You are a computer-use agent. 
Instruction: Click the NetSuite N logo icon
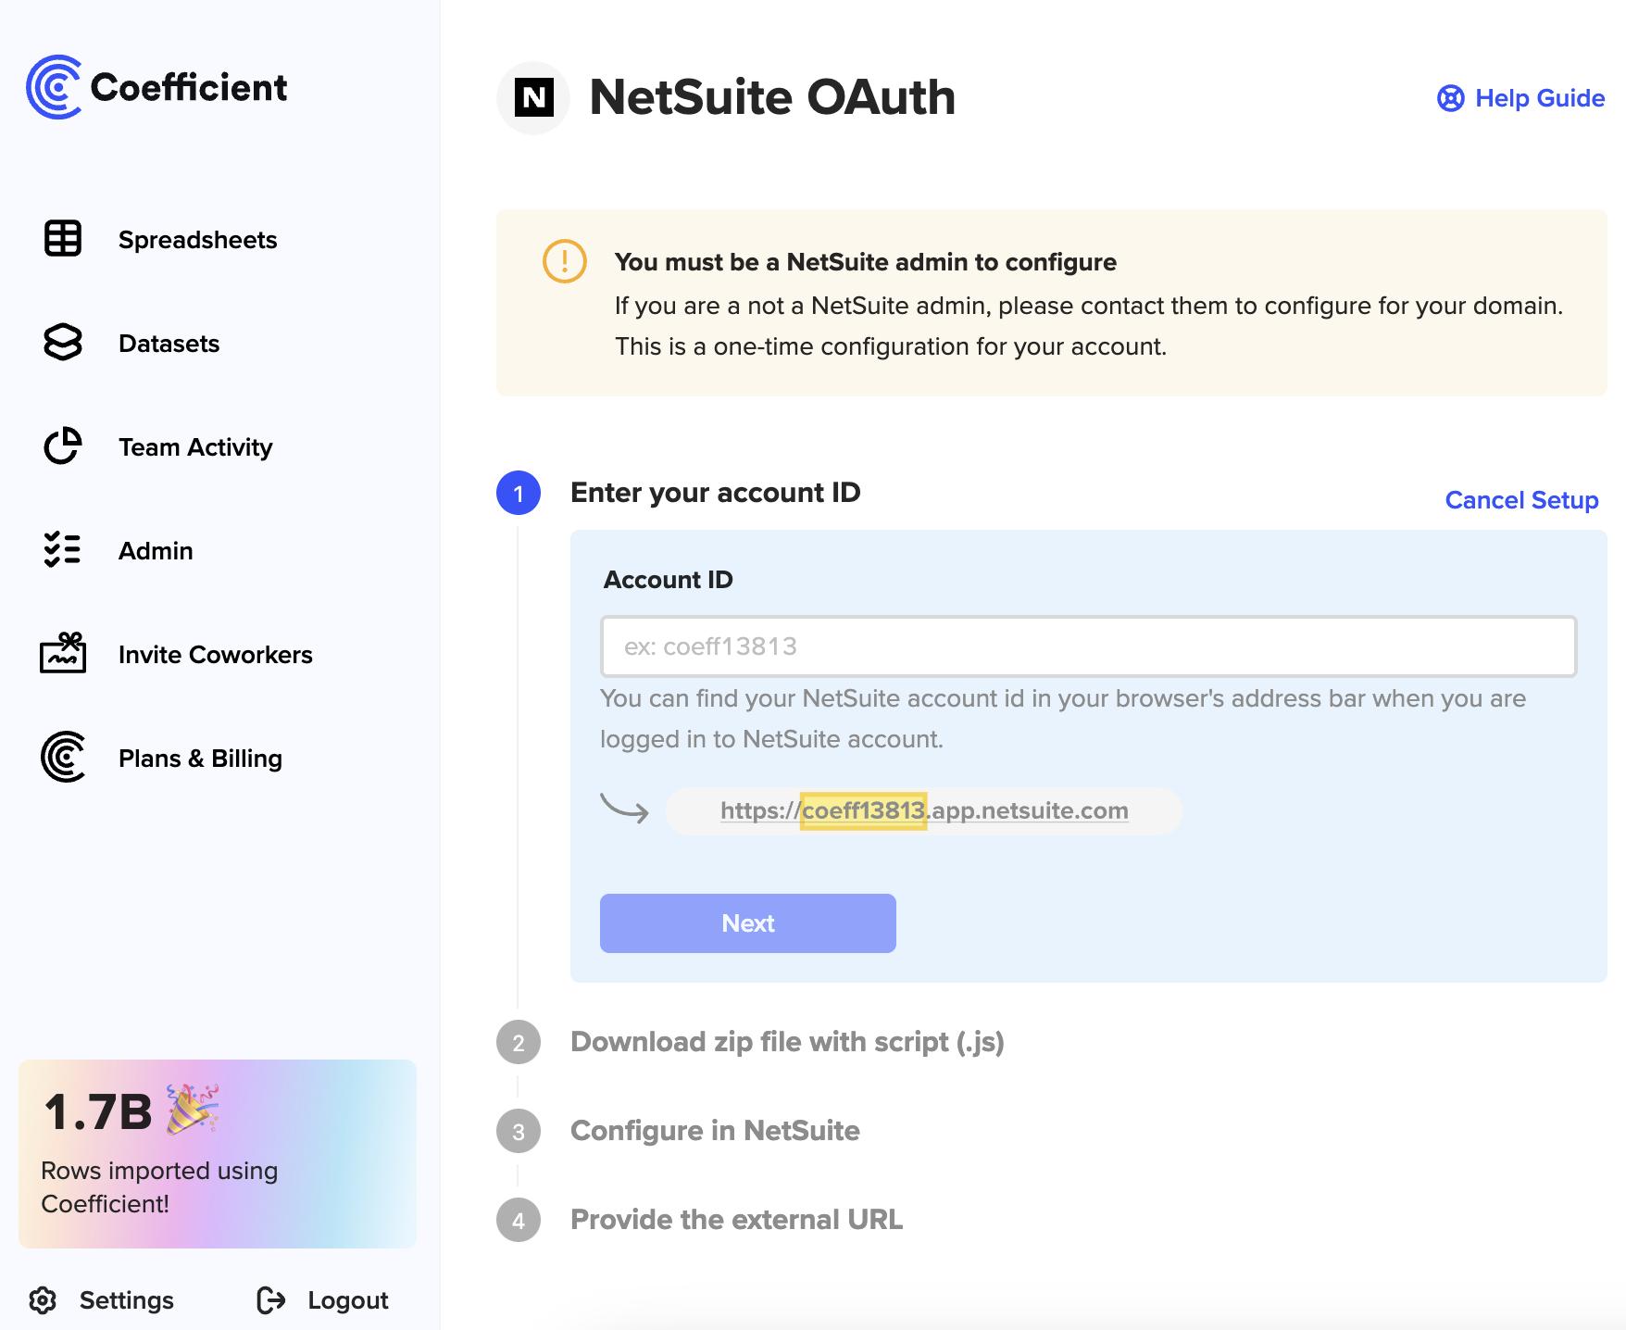coord(534,97)
